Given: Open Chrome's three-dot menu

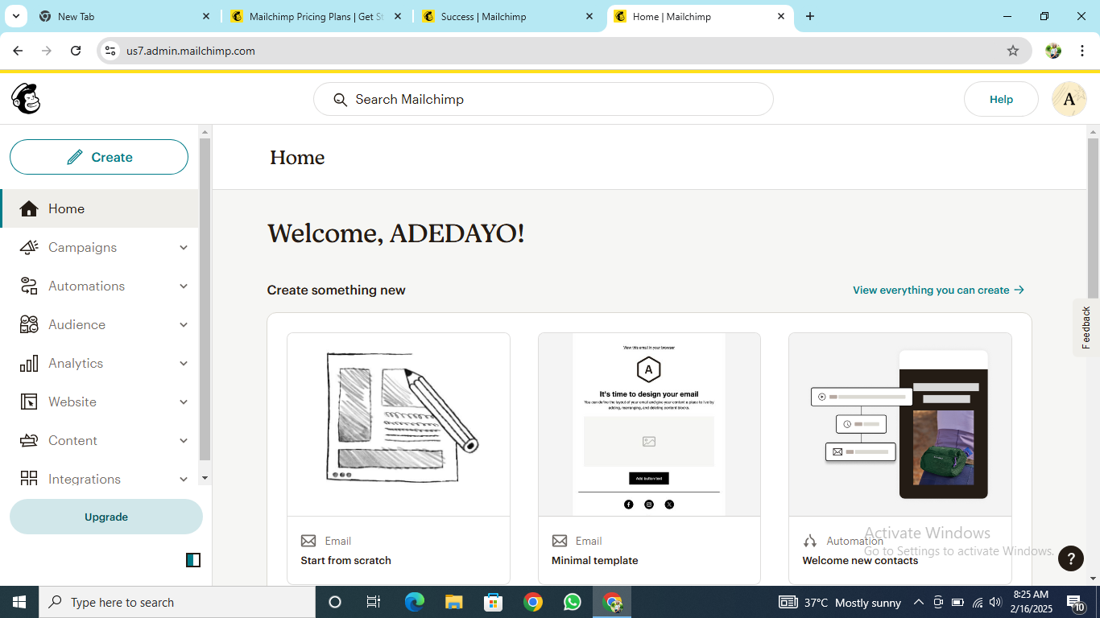Looking at the screenshot, I should coord(1082,51).
